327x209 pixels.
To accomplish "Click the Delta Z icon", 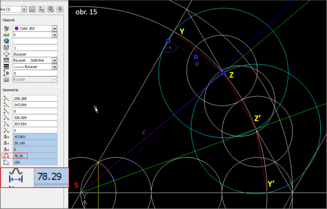I will coord(6,149).
